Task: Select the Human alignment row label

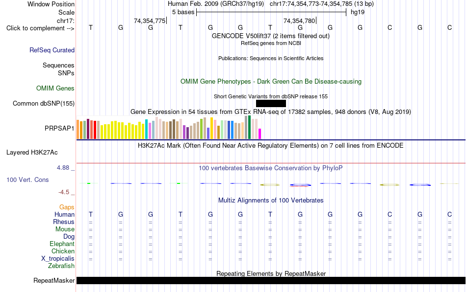Action: [x=64, y=214]
